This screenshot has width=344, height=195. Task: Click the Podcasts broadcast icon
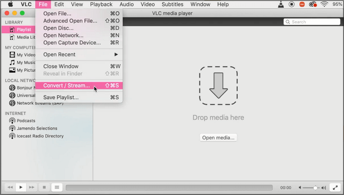pos(12,121)
